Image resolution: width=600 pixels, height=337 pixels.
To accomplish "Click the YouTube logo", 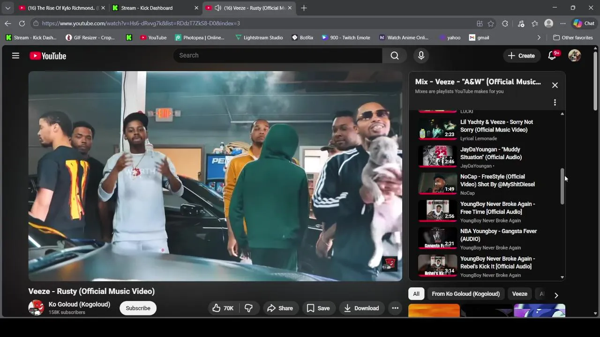I will [x=48, y=56].
